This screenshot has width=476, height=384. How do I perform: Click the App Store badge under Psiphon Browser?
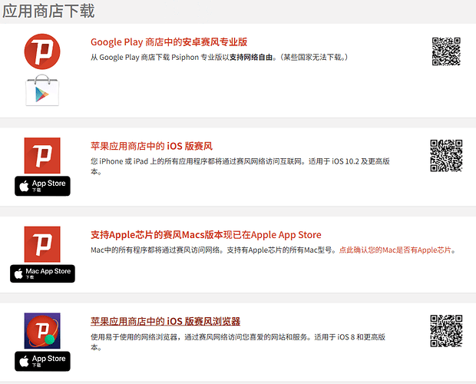42,361
